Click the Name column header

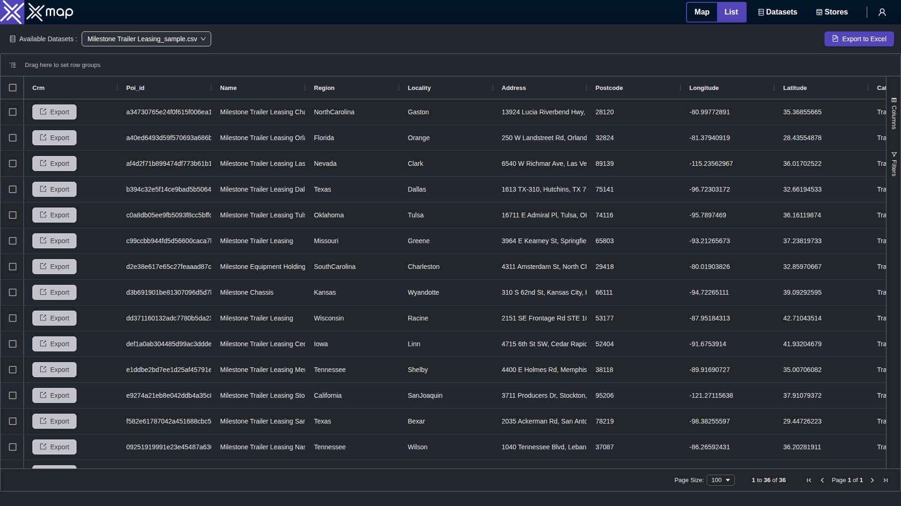229,88
